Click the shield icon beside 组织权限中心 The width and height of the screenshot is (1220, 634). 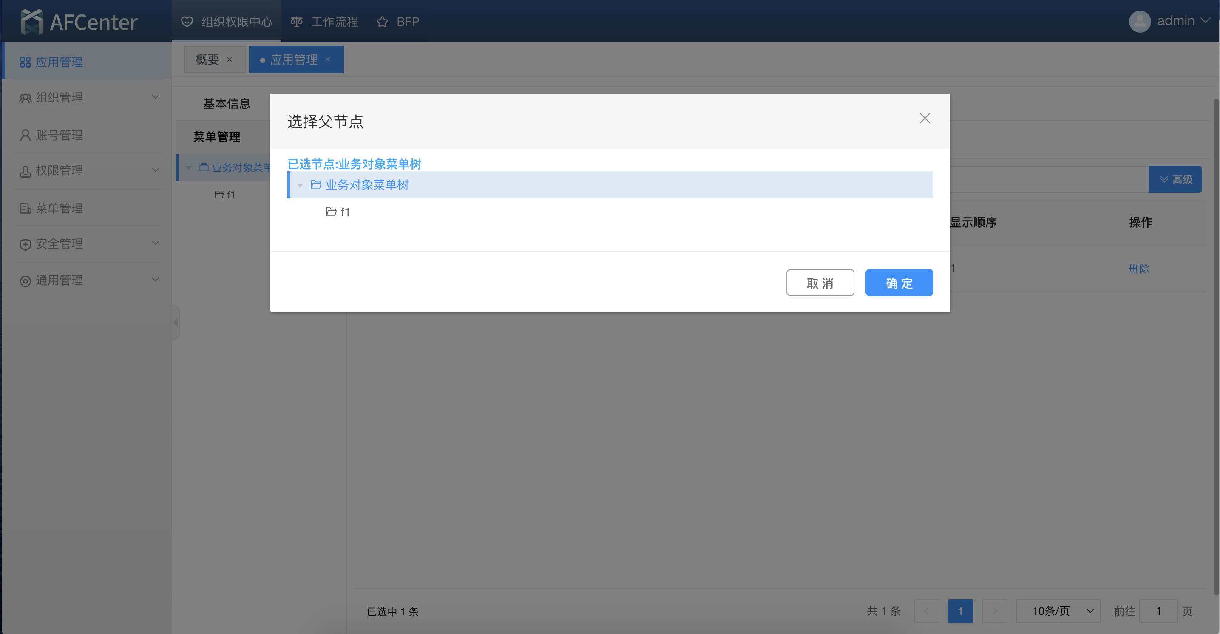click(187, 22)
